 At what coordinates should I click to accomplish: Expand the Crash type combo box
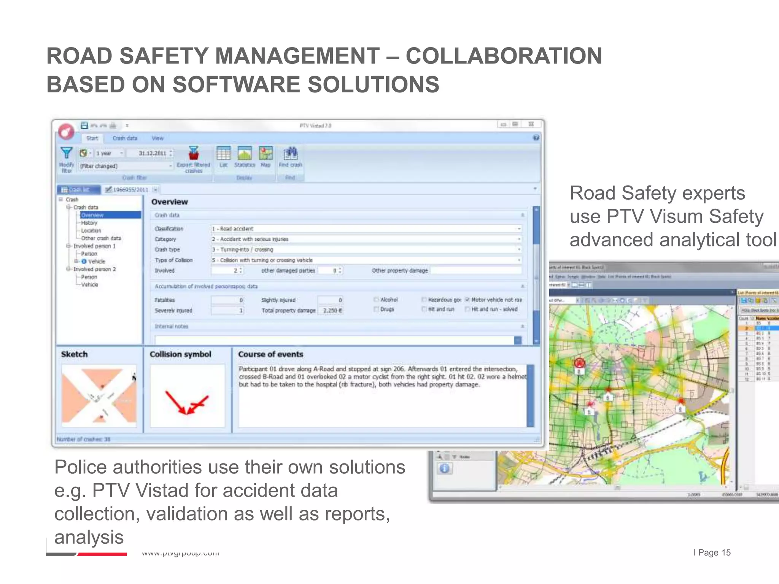coord(519,249)
